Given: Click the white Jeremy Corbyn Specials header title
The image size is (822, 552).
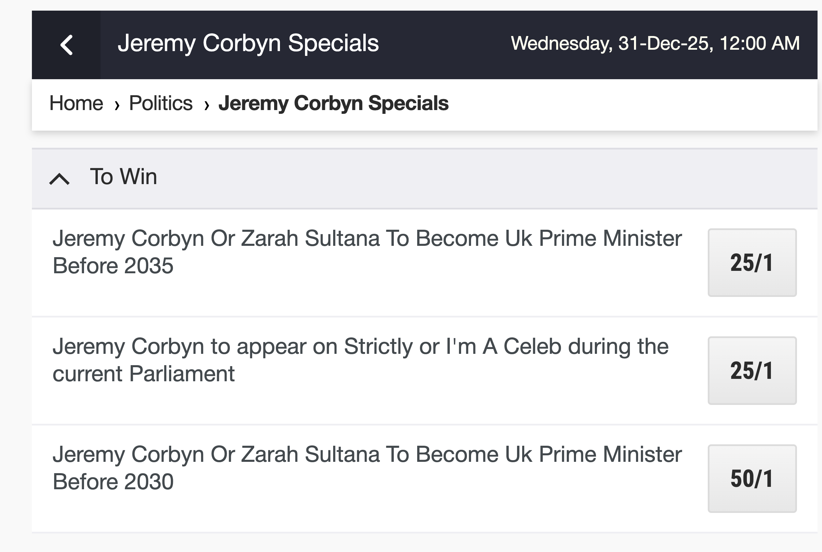Looking at the screenshot, I should pos(248,43).
